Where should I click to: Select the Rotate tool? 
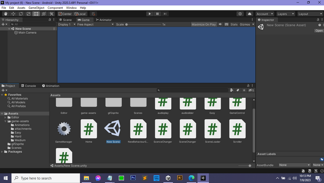(x=21, y=14)
